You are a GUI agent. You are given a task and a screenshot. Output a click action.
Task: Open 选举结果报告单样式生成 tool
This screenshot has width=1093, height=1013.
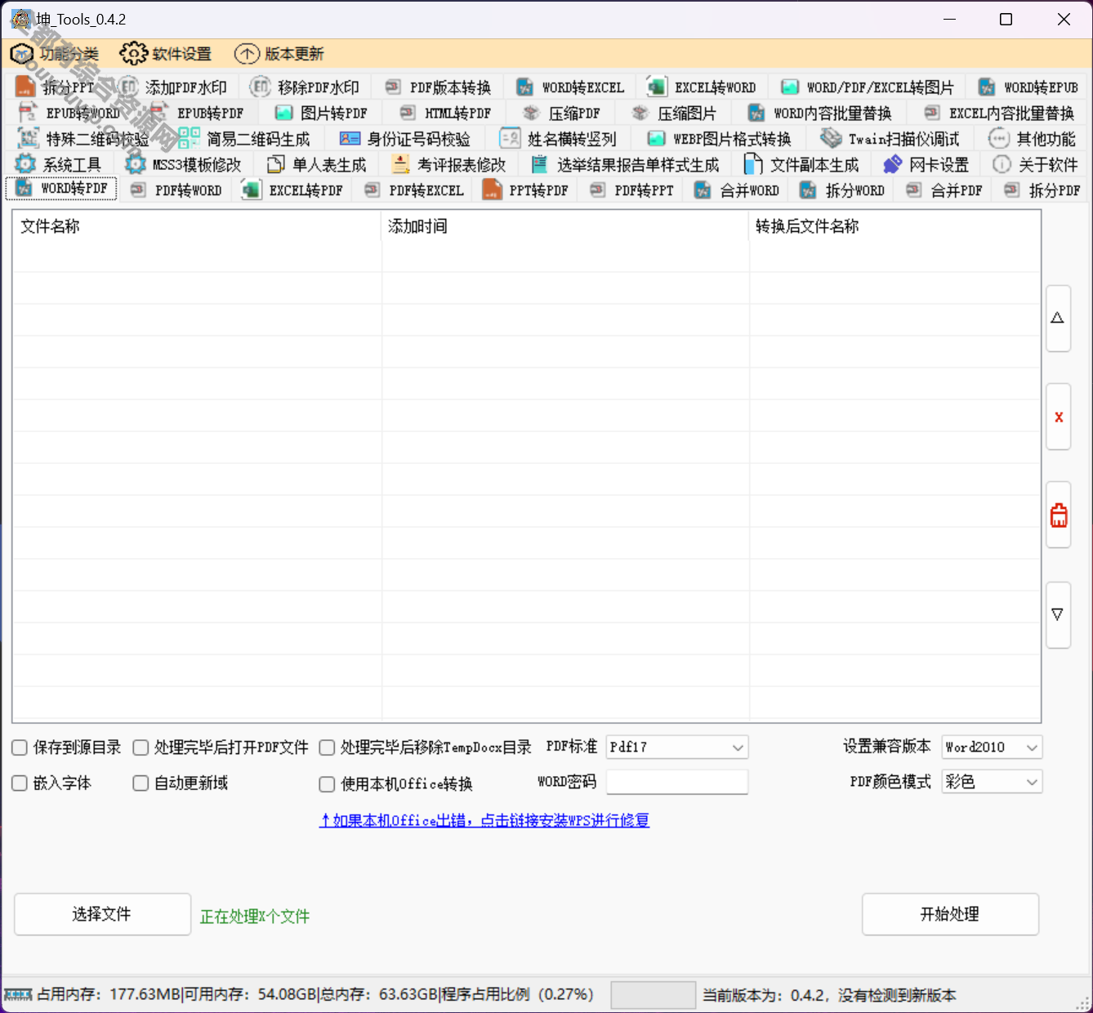(625, 165)
